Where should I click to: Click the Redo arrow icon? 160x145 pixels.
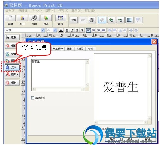[83, 20]
